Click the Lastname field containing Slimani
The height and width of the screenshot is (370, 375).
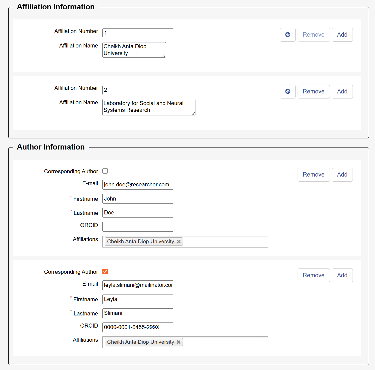(138, 313)
